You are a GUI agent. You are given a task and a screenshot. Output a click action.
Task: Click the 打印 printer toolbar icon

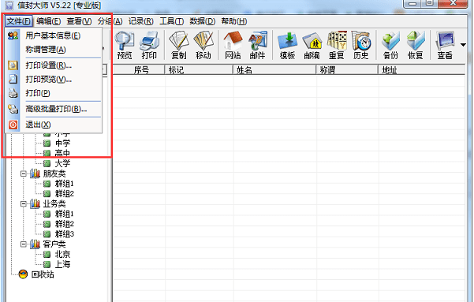click(x=149, y=46)
